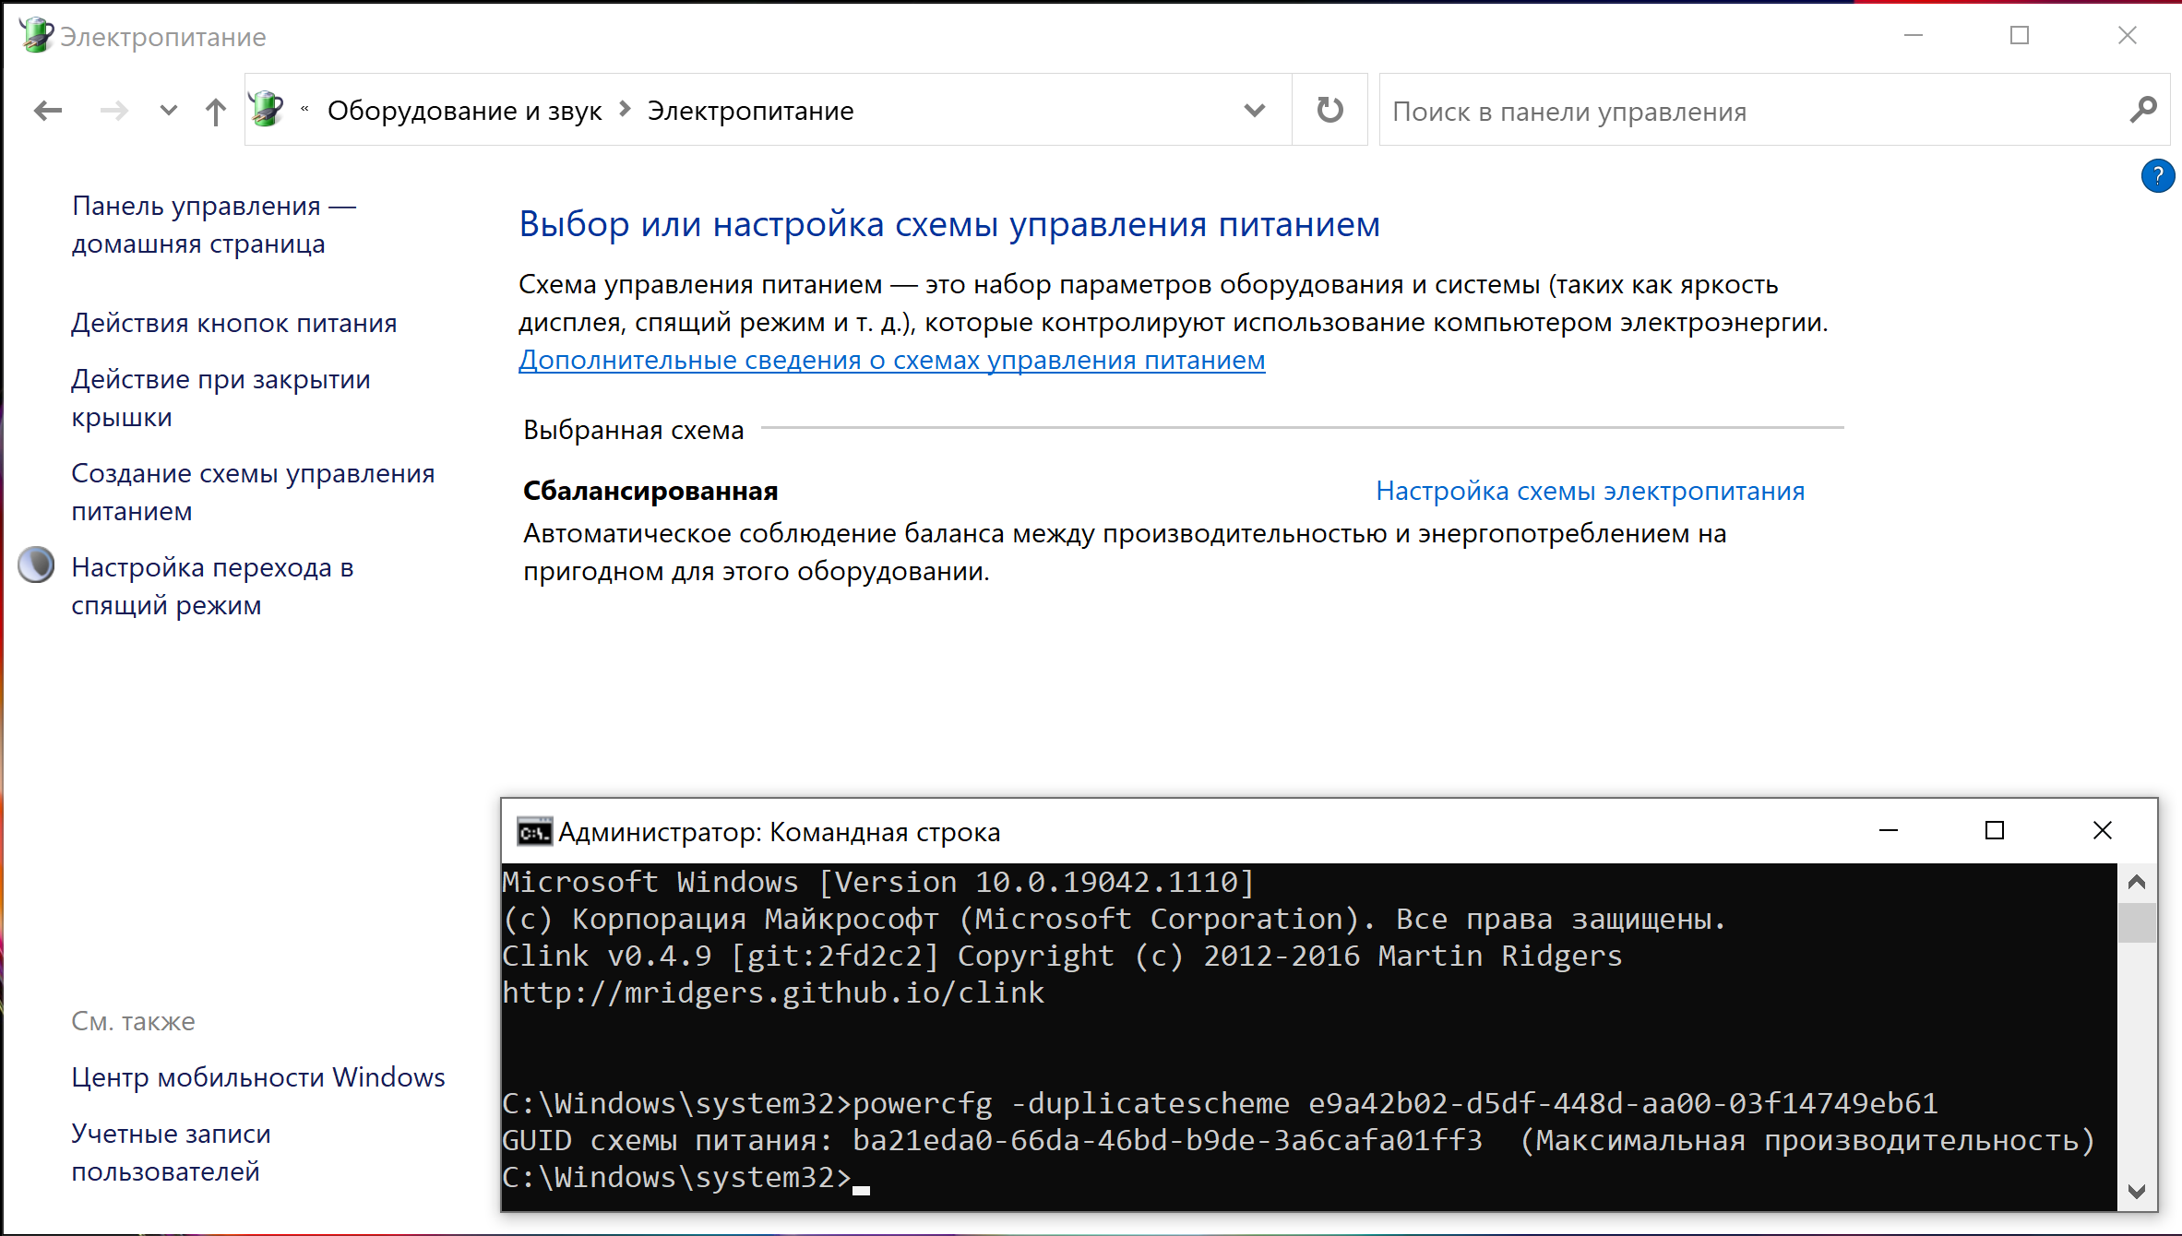Click the Выбранная схема section label

click(x=633, y=430)
